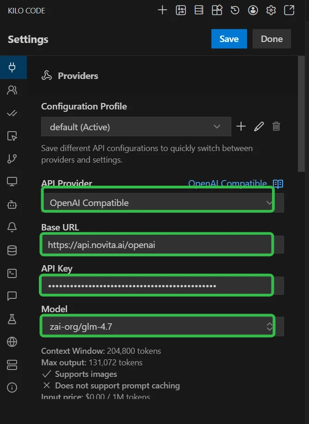Image resolution: width=309 pixels, height=424 pixels.
Task: Open the Notifications bell sidebar section
Action: pos(12,227)
